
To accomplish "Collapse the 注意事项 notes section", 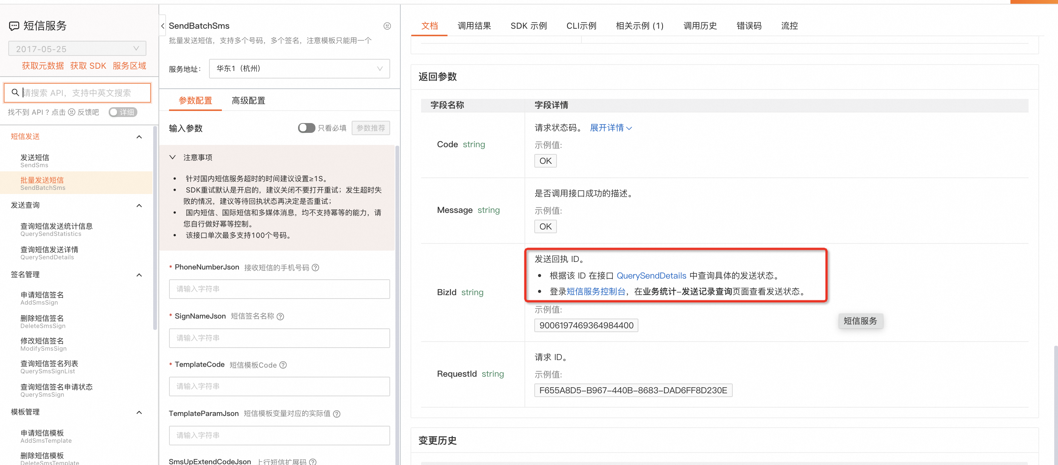I will click(x=172, y=157).
